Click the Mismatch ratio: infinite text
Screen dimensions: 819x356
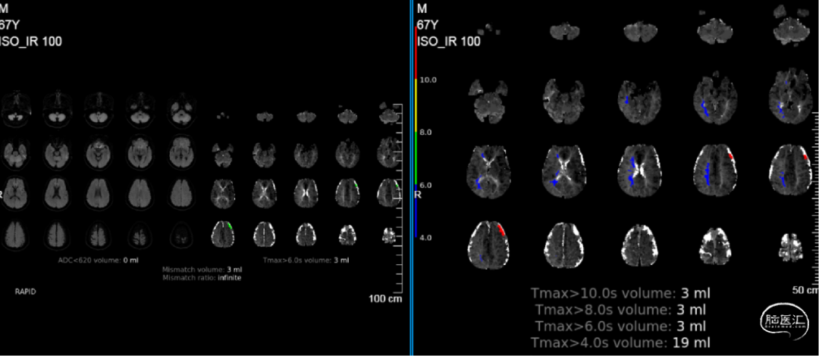click(x=202, y=277)
